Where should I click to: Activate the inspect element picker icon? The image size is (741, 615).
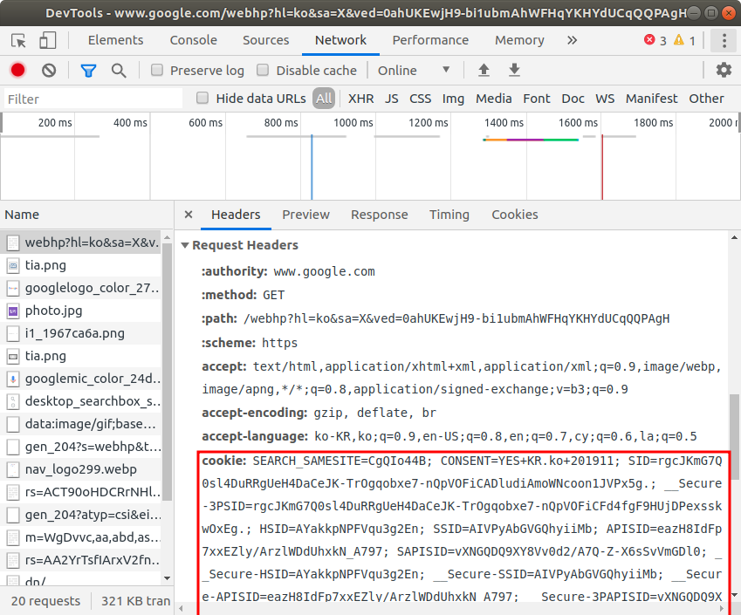click(18, 41)
